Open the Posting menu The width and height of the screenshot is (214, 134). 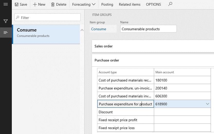point(107,4)
